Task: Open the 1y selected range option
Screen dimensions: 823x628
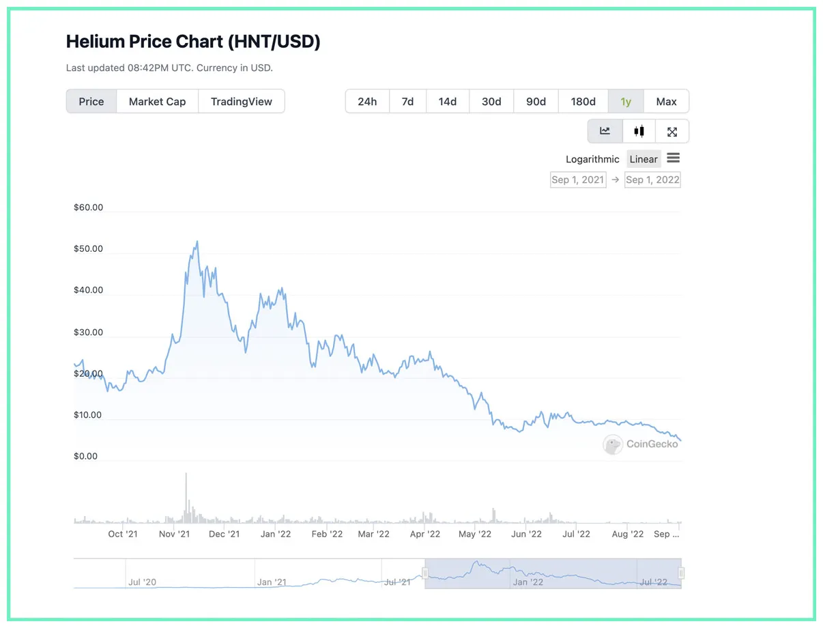Action: coord(626,101)
